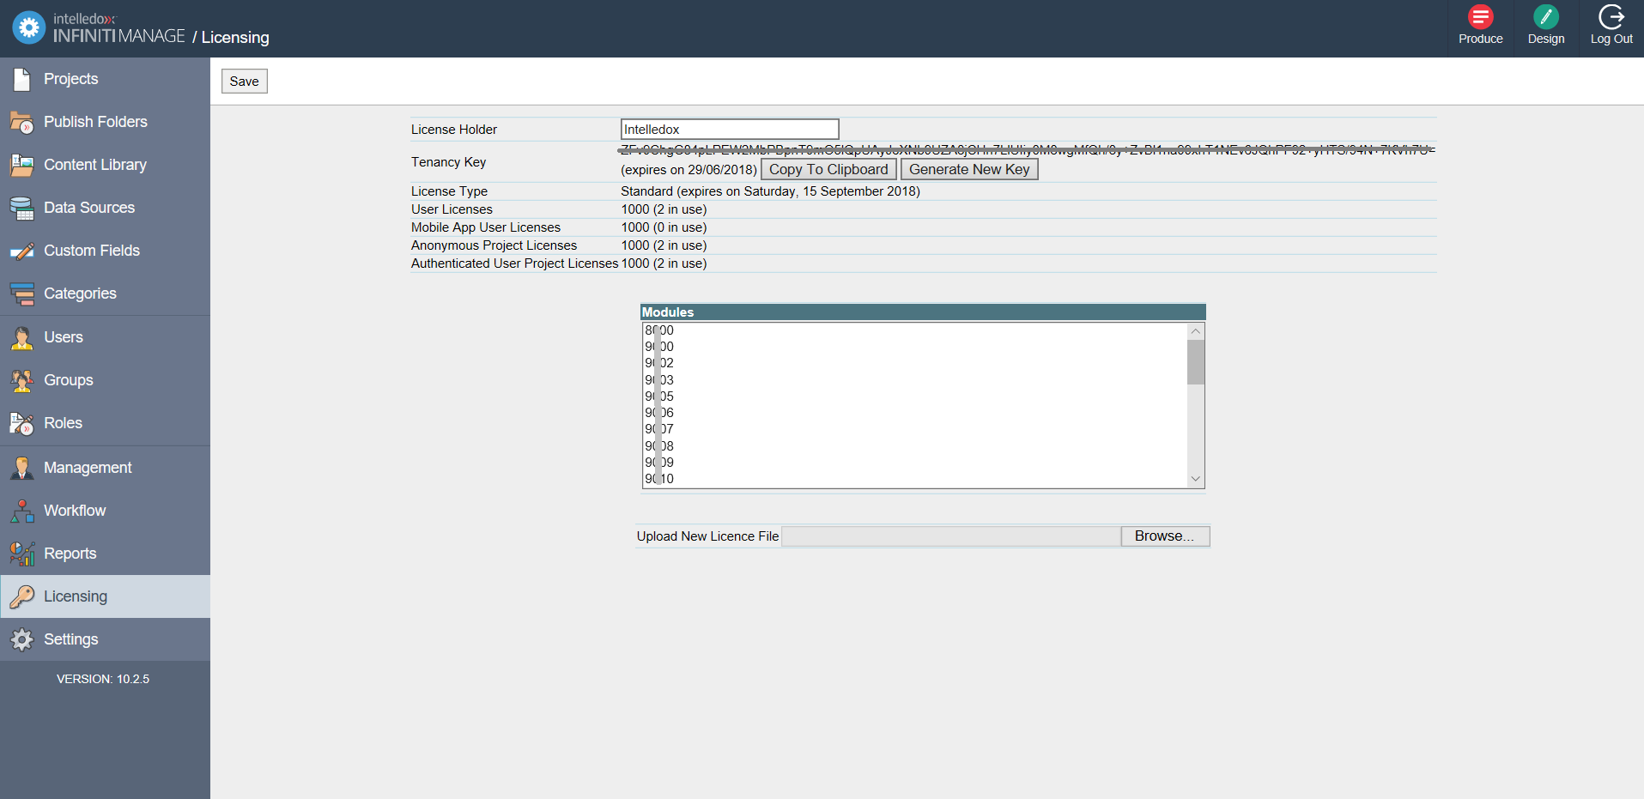Click the Management person icon
Screen dimensions: 1644x799
21,468
